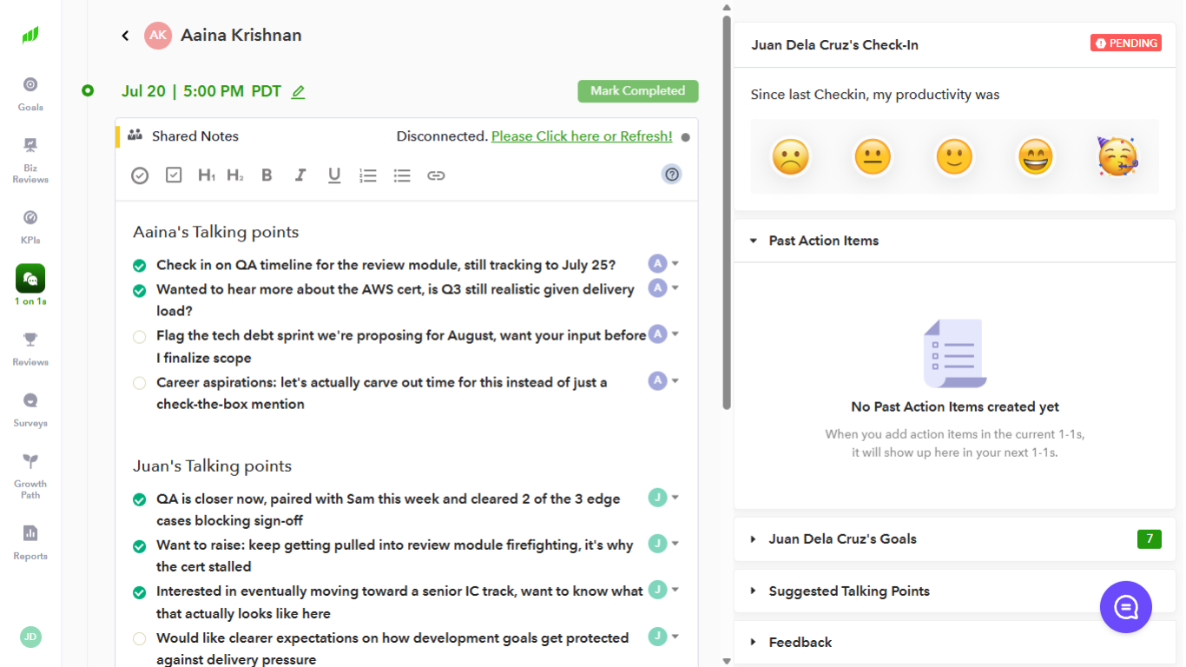Open the KPIs sidebar icon

[x=30, y=227]
